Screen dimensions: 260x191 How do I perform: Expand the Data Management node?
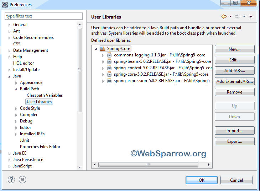click(9, 51)
